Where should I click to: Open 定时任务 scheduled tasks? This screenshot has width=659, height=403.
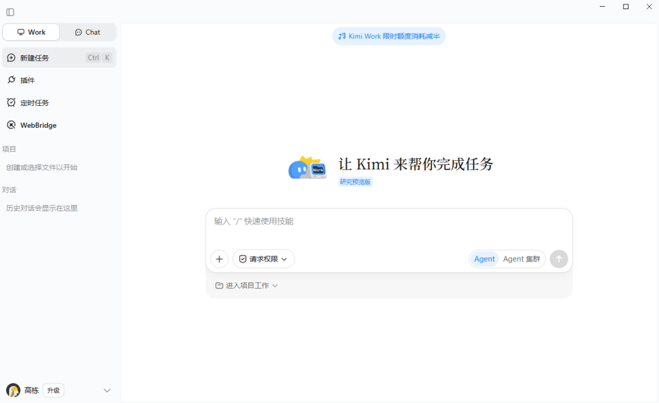(59, 103)
